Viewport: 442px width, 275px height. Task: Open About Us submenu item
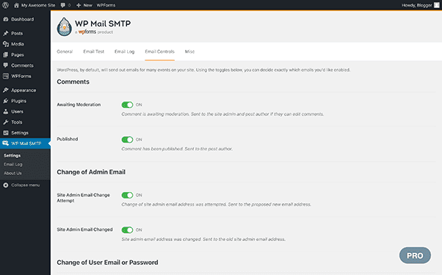click(12, 173)
